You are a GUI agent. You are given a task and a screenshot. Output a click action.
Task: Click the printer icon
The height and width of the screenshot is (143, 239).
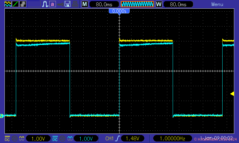[x=75, y=4]
